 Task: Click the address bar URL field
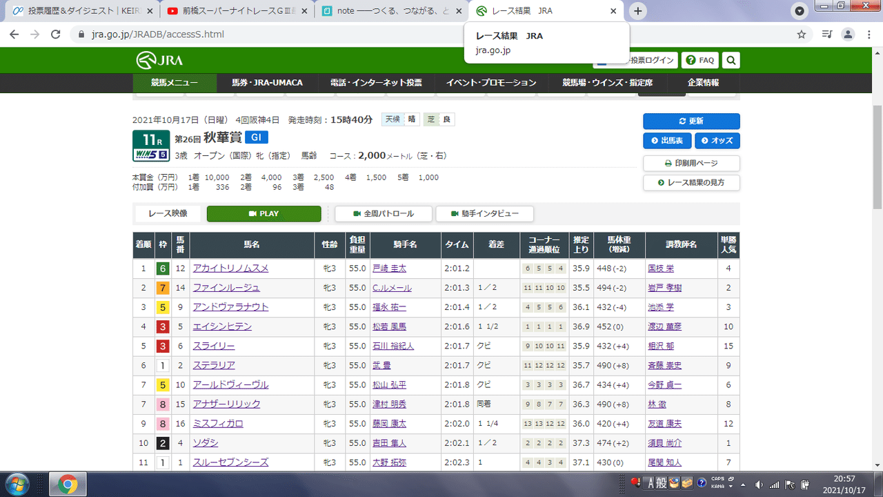click(x=441, y=35)
